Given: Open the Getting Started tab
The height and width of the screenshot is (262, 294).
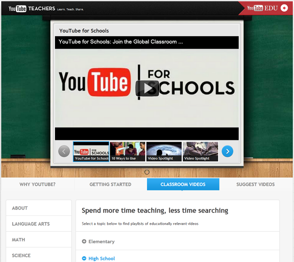Looking at the screenshot, I should pyautogui.click(x=110, y=184).
